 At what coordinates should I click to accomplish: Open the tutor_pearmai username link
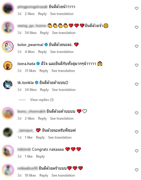point(30,45)
